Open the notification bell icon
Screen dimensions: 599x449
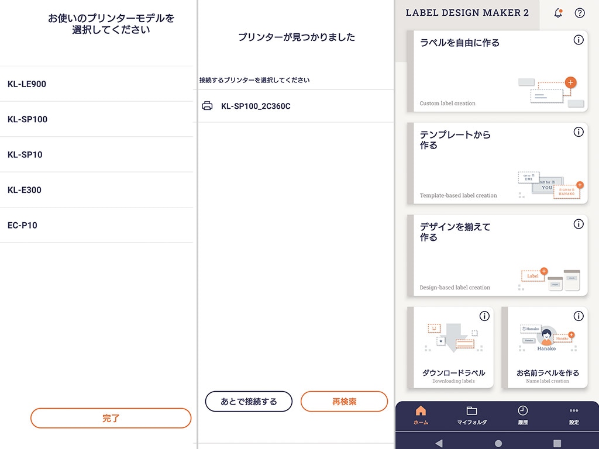[557, 13]
